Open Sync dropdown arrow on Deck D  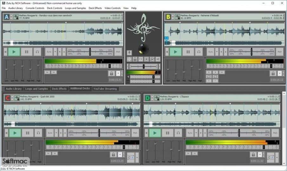pyautogui.click(x=196, y=133)
